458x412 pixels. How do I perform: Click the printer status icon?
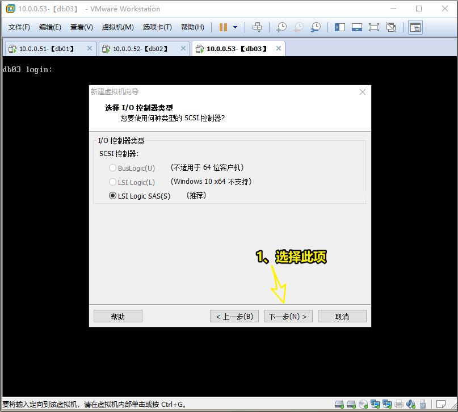(399, 405)
